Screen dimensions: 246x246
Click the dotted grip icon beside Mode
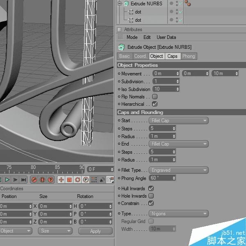120,37
